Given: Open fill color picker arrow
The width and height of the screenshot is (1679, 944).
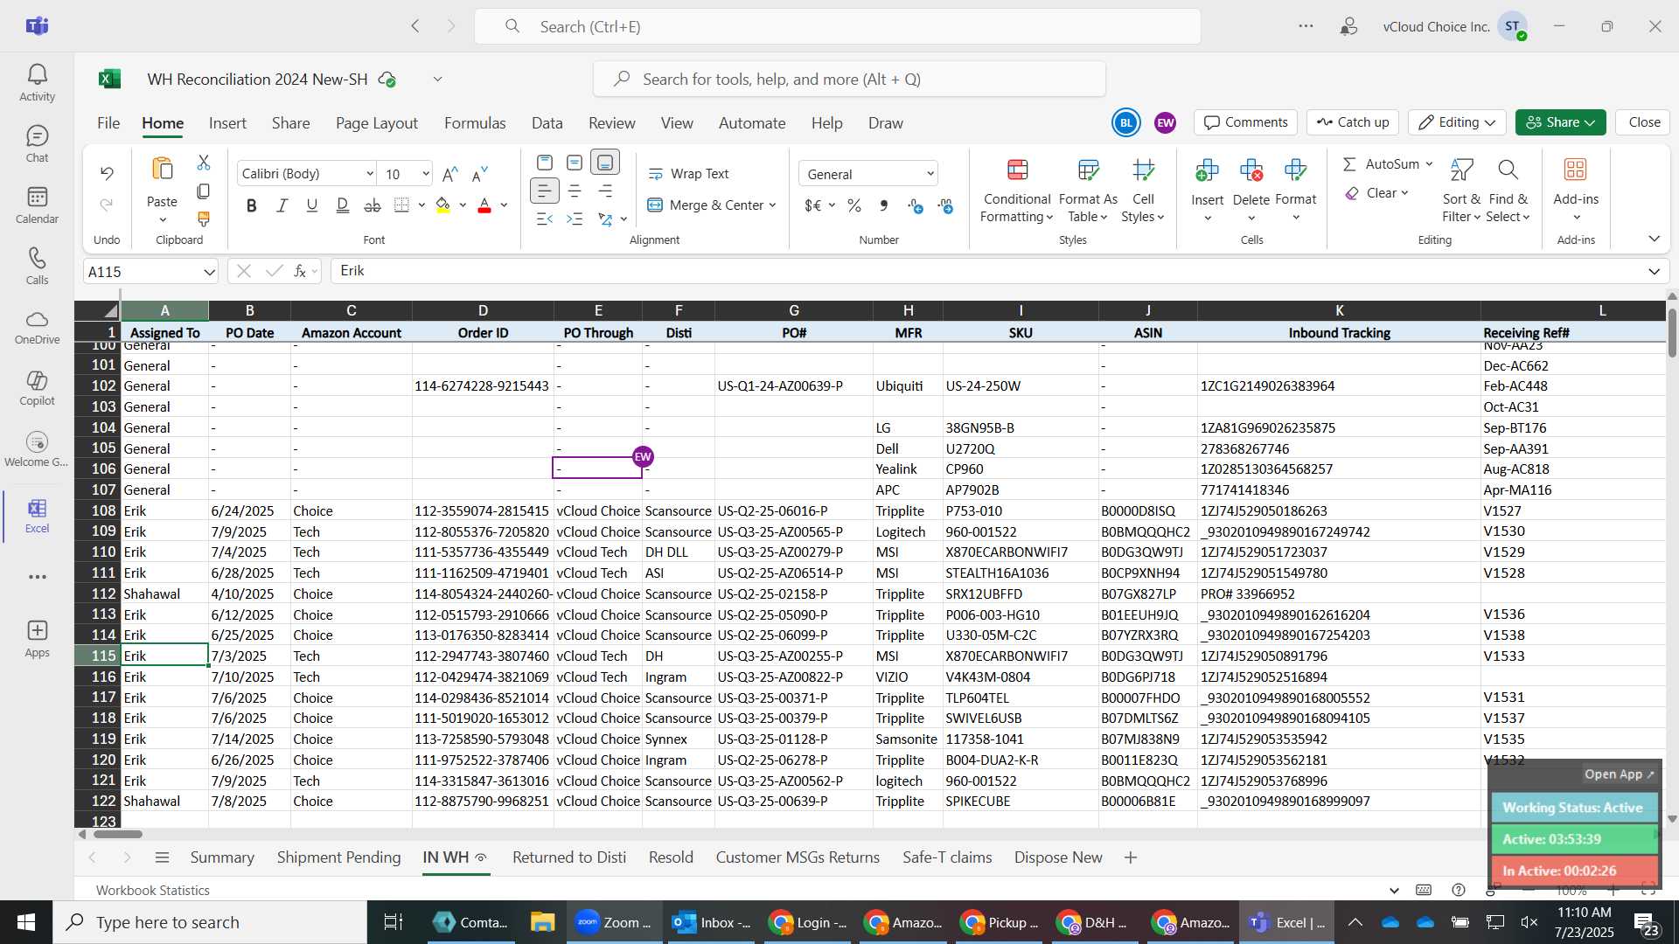Looking at the screenshot, I should (x=462, y=205).
